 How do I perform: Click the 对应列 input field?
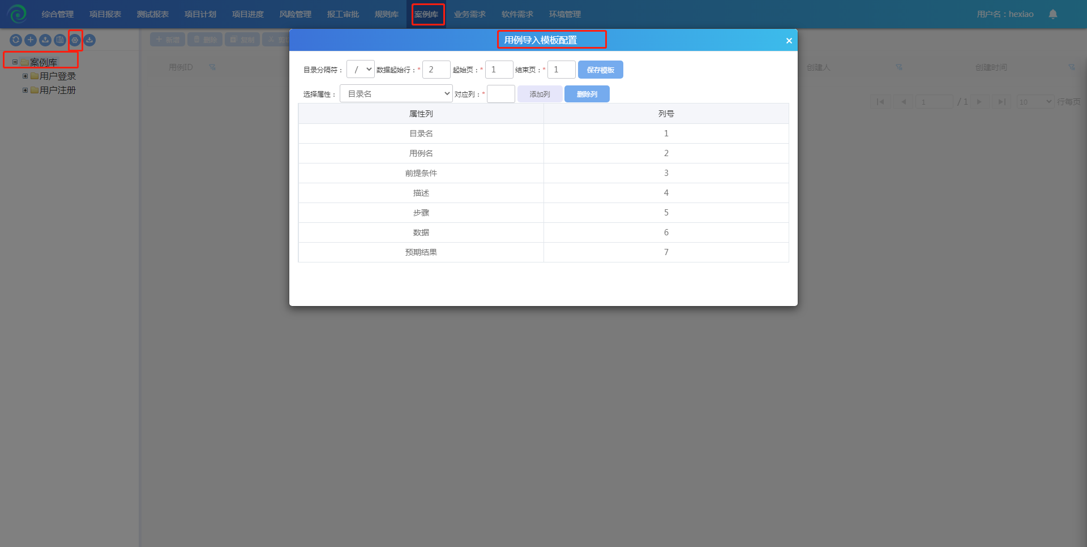pyautogui.click(x=500, y=94)
